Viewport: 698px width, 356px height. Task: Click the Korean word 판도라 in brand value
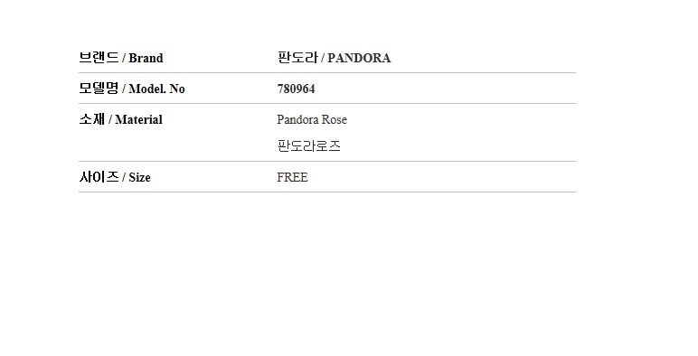point(297,58)
